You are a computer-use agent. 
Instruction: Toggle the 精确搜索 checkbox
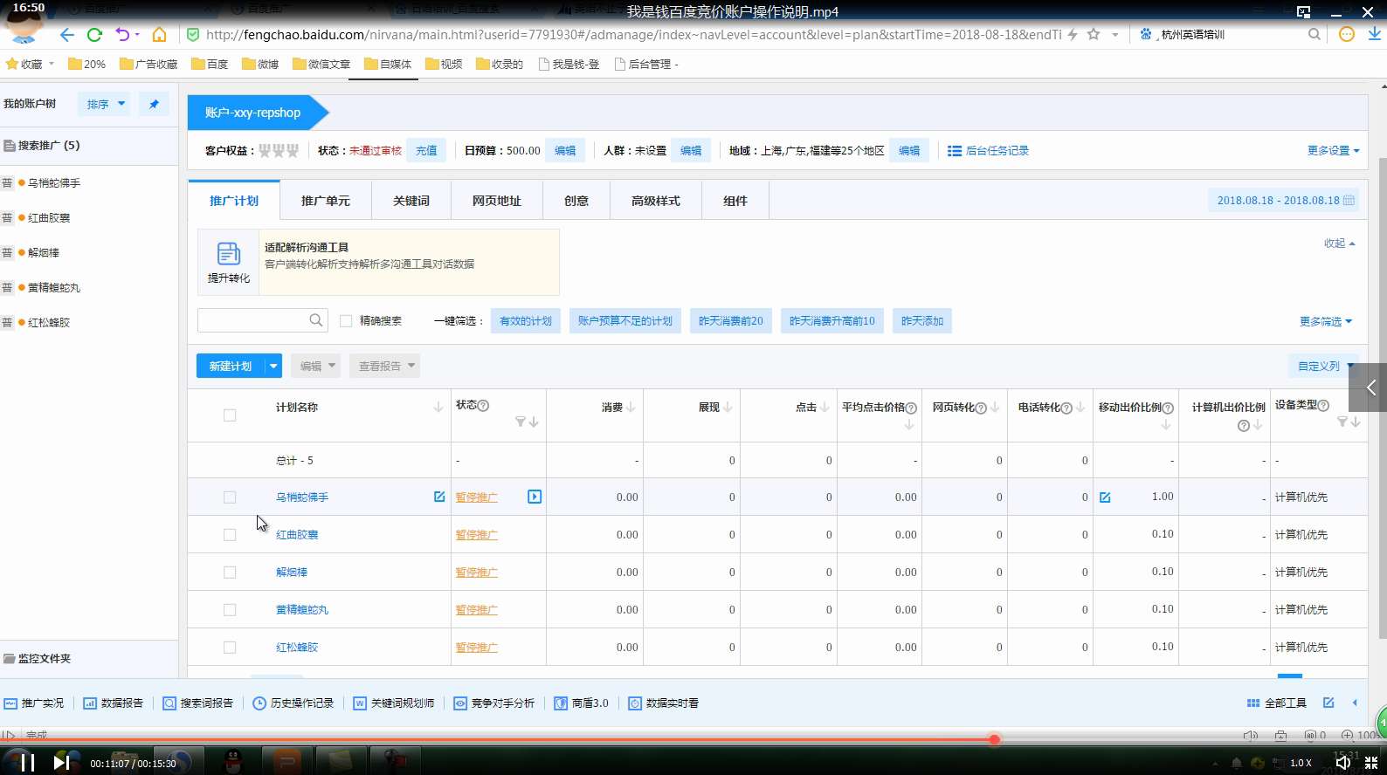pos(346,321)
